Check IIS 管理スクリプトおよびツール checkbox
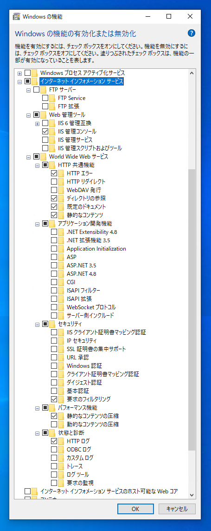211x531 pixels. coord(45,148)
